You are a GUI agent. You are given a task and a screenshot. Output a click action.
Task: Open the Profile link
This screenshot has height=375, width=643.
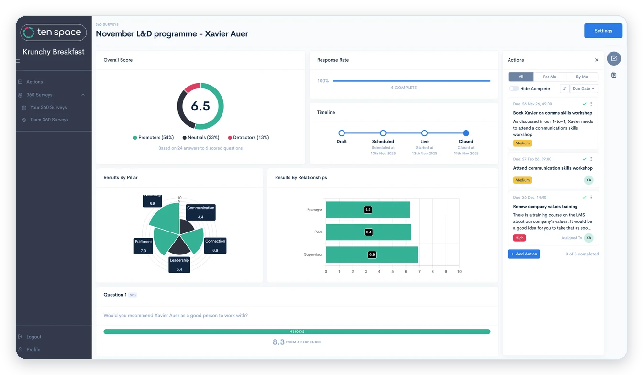coord(33,350)
